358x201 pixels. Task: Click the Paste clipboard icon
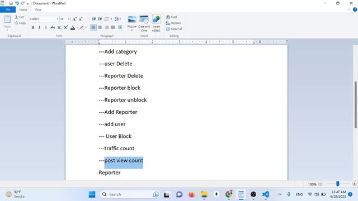coord(7,20)
